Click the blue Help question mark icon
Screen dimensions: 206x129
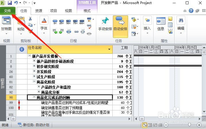point(191,11)
